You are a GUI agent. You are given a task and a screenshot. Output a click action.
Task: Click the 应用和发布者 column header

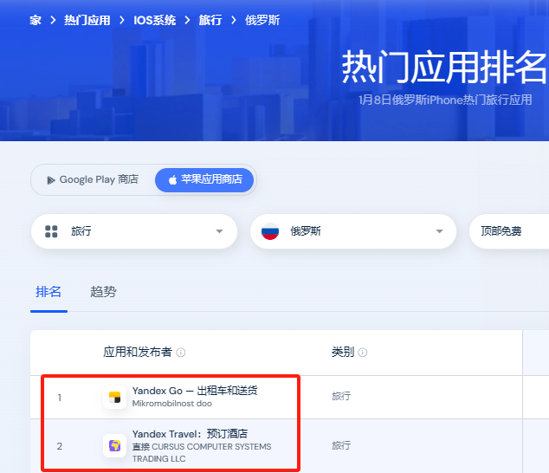click(138, 352)
